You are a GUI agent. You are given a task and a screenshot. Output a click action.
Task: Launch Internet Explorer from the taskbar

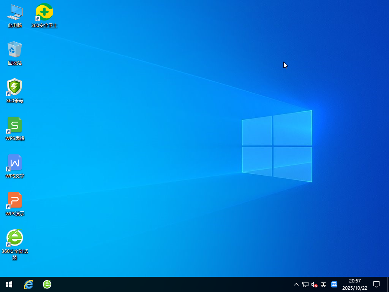[x=28, y=284]
